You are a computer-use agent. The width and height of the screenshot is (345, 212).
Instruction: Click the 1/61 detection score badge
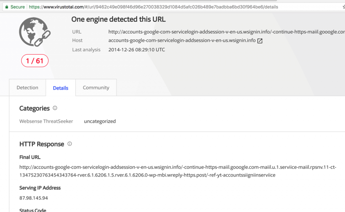35,61
